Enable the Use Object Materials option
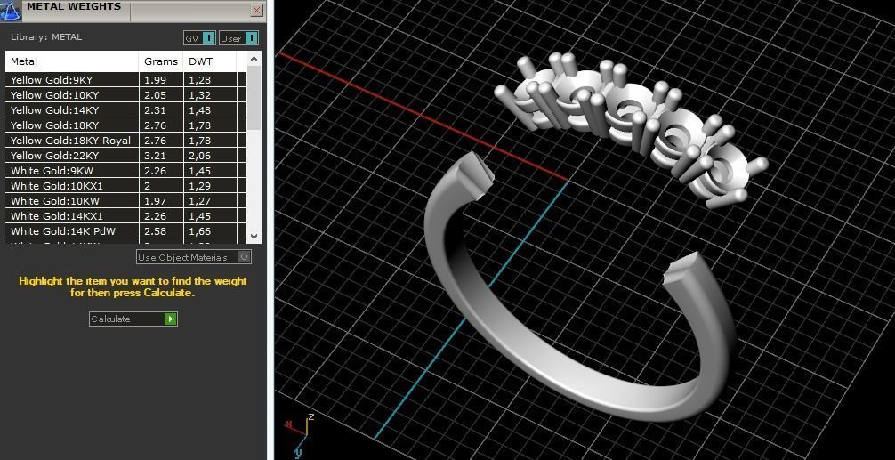The image size is (895, 460). (194, 257)
